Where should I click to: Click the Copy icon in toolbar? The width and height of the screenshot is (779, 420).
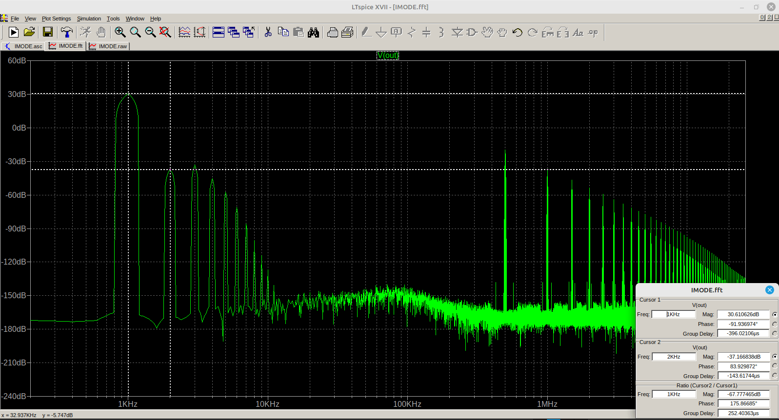(283, 32)
